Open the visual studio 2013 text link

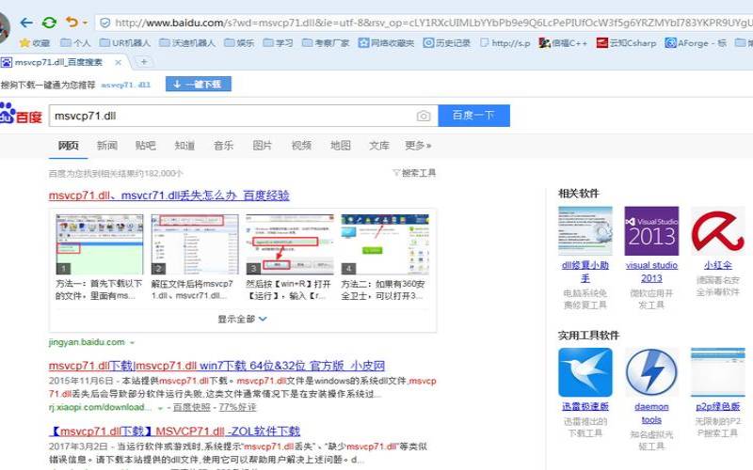651,272
